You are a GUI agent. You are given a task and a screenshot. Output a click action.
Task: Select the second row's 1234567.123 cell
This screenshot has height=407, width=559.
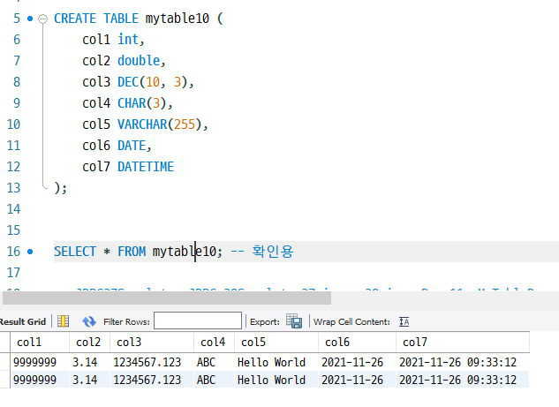pyautogui.click(x=152, y=380)
